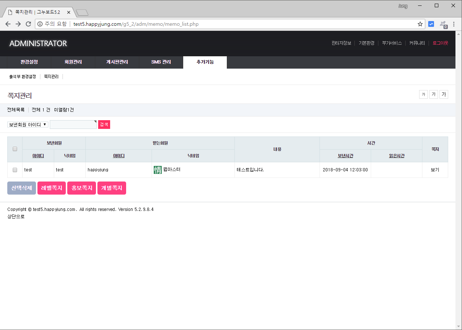Screen dimensions: 462x330
Task: Click the browser back arrow
Action: (x=8, y=24)
